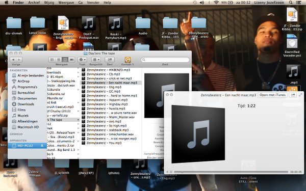The image size is (306, 191).
Task: Select the Lotus voice desktop folder
Action: [37, 25]
